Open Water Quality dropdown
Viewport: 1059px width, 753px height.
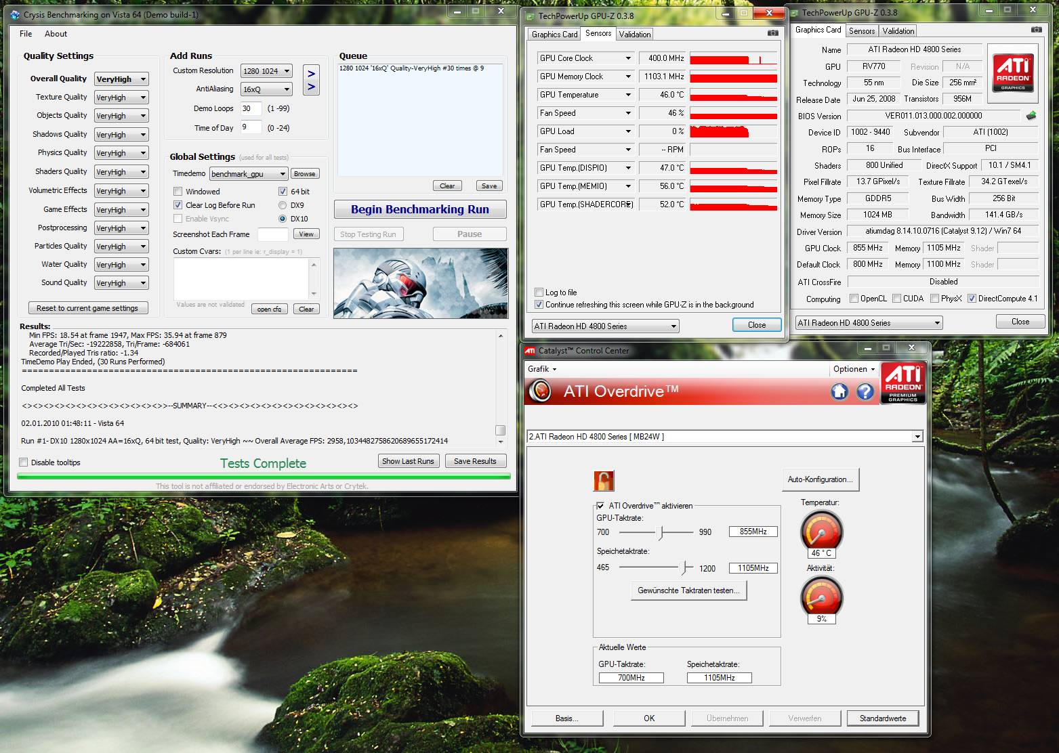(121, 265)
